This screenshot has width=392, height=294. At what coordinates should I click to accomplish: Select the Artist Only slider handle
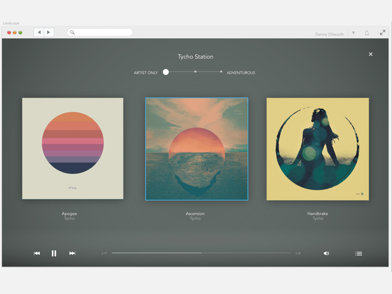[x=166, y=72]
